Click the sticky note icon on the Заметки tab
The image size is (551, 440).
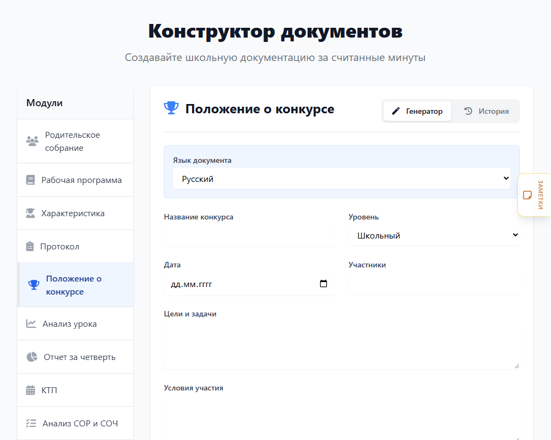click(x=528, y=195)
